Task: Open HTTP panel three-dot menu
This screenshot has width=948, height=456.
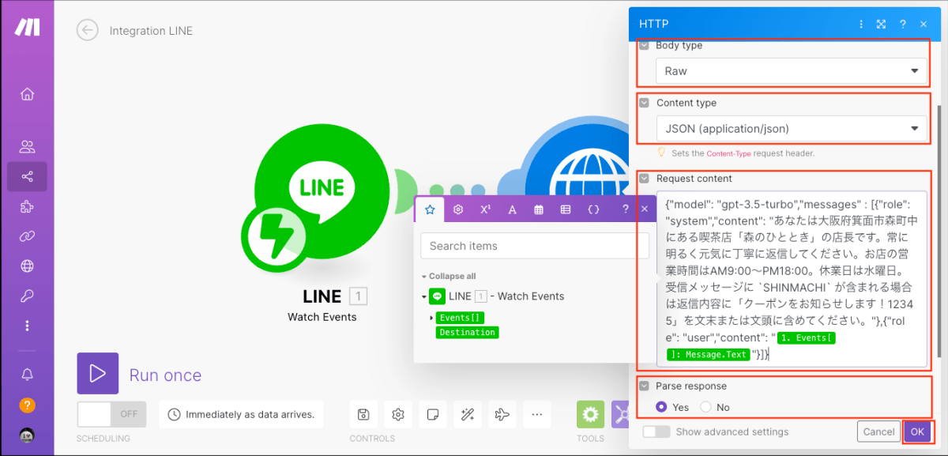Action: tap(861, 24)
